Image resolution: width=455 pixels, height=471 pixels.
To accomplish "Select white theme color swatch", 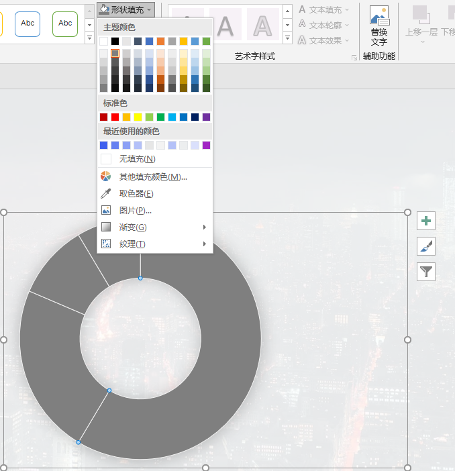I will tap(103, 41).
